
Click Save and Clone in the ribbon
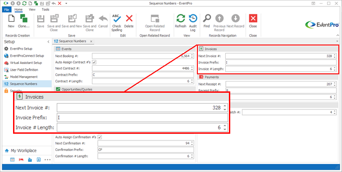90,23
